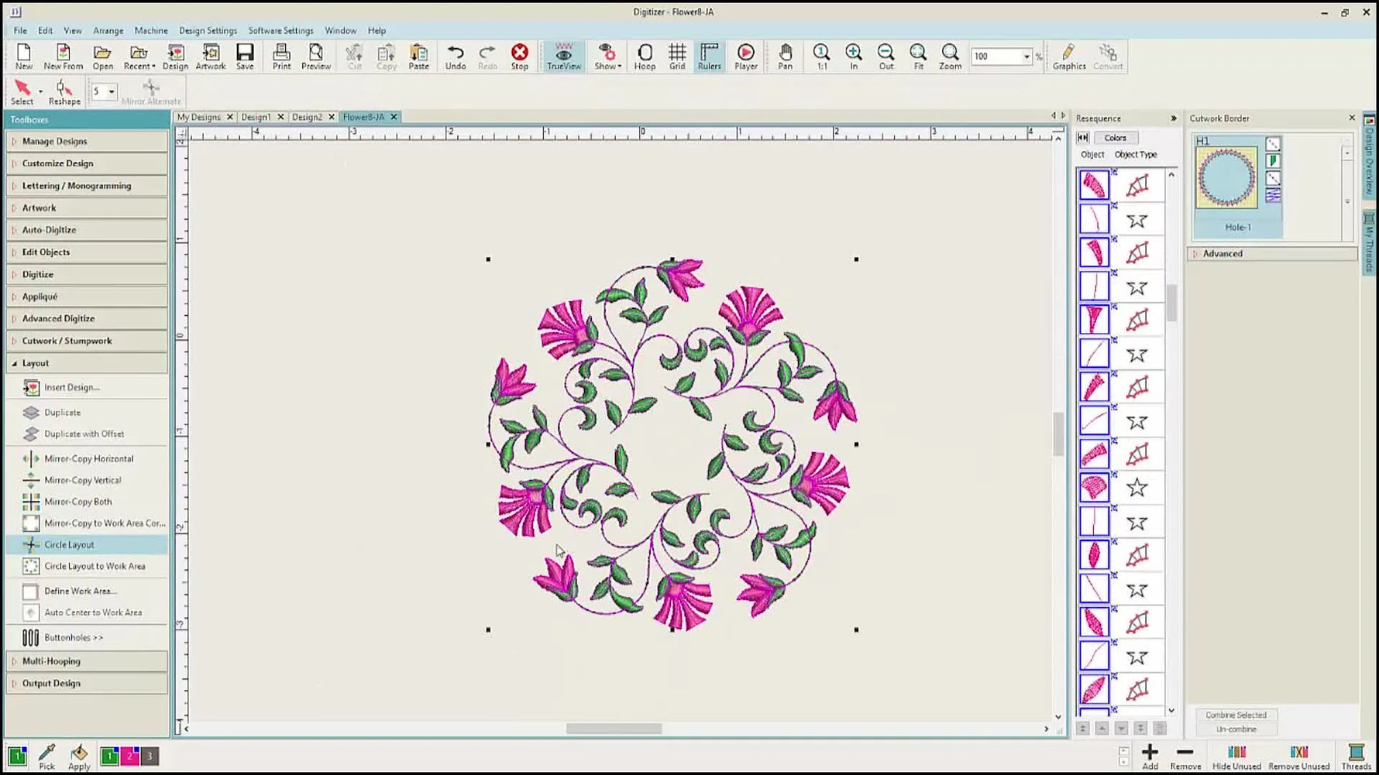The width and height of the screenshot is (1379, 775).
Task: Choose the Select arrow tool
Action: (22, 92)
